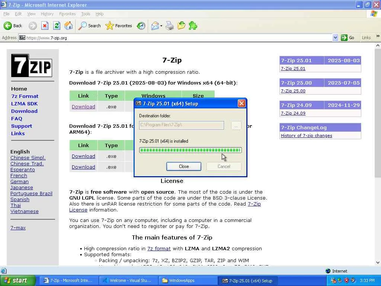
Task: Click the green installation progress bar
Action: pos(190,150)
